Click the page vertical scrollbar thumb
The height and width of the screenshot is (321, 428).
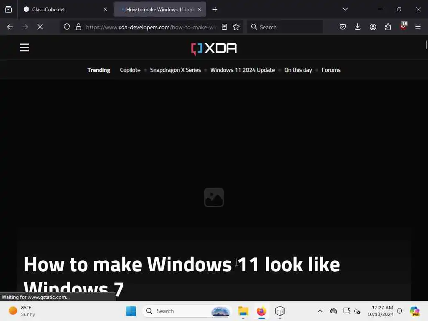(x=426, y=45)
